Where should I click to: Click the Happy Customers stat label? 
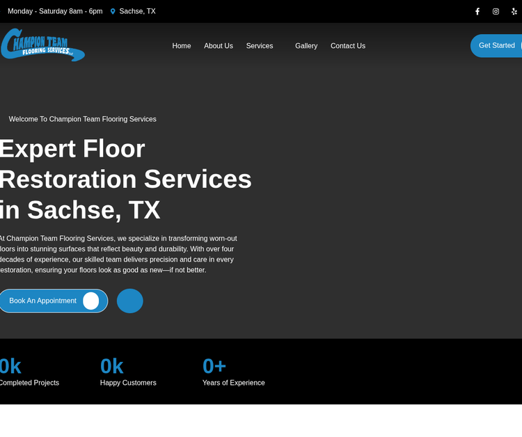tap(128, 383)
